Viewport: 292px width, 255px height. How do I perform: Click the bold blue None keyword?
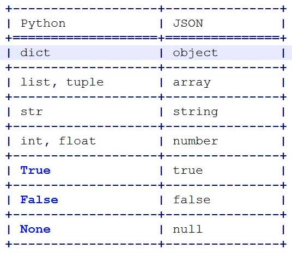pos(35,229)
